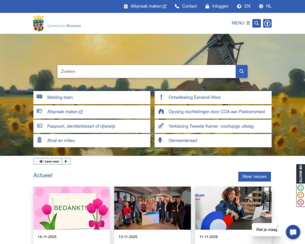Open the group photo news card dated 13-11-2025

[152, 208]
